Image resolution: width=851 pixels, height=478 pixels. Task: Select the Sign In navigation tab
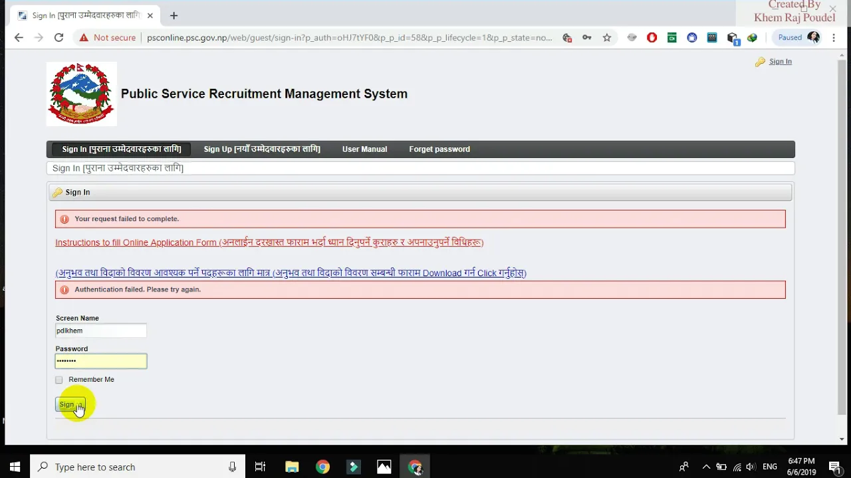point(122,149)
